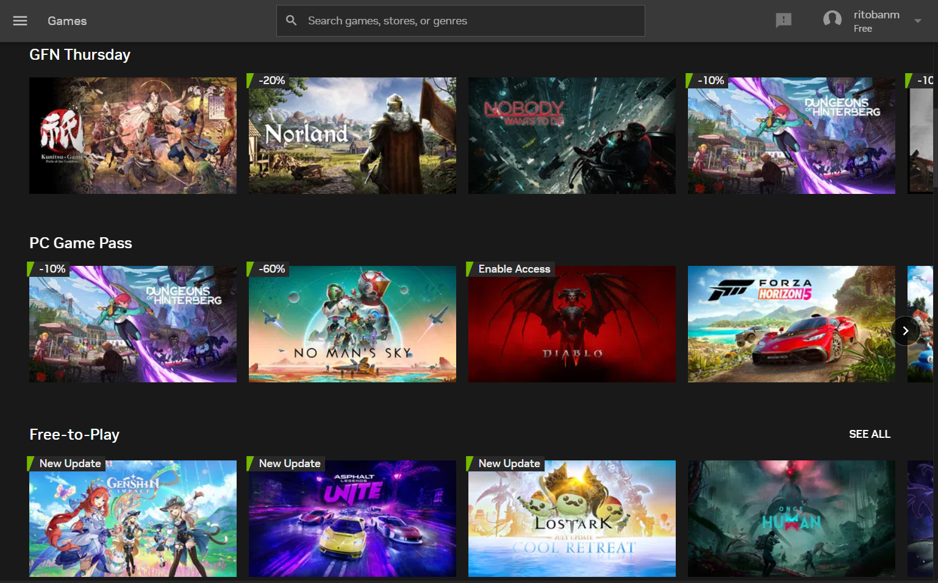Image resolution: width=938 pixels, height=583 pixels.
Task: Open the hamburger navigation menu
Action: pos(20,21)
